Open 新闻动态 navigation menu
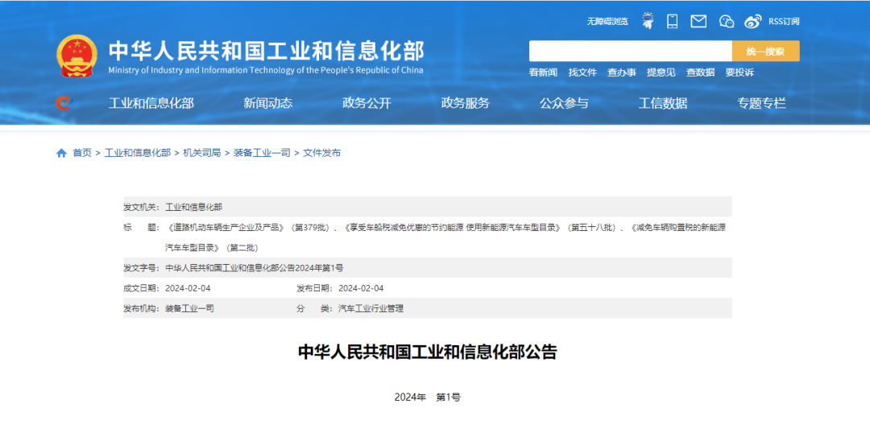Viewport: 870px width, 433px height. 268,103
